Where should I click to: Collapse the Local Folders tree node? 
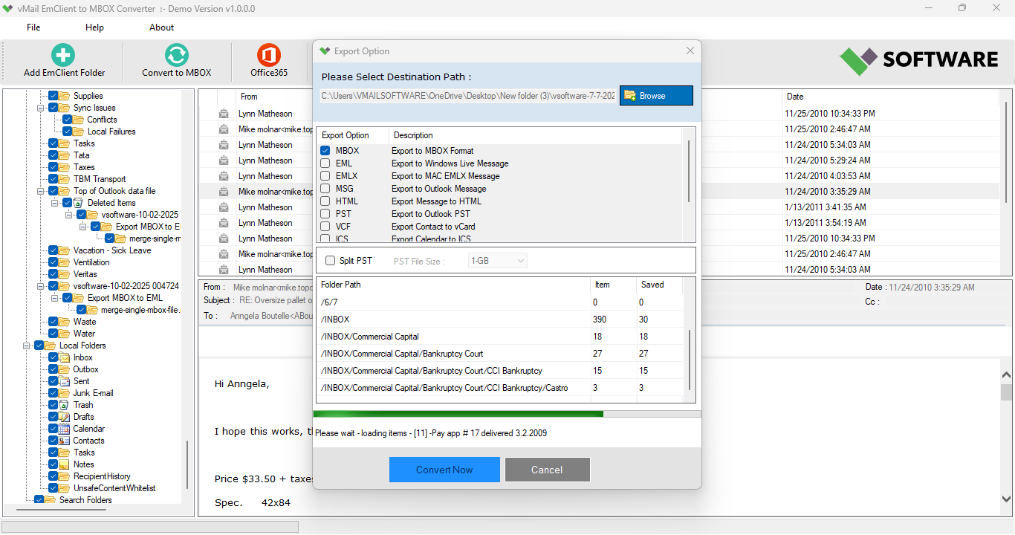(x=27, y=346)
